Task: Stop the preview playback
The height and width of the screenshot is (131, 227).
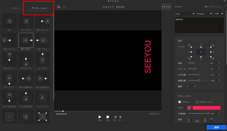Action: [108, 117]
